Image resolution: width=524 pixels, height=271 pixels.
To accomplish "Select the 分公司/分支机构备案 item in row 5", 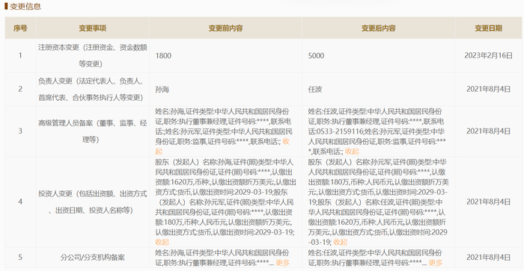I will point(93,258).
